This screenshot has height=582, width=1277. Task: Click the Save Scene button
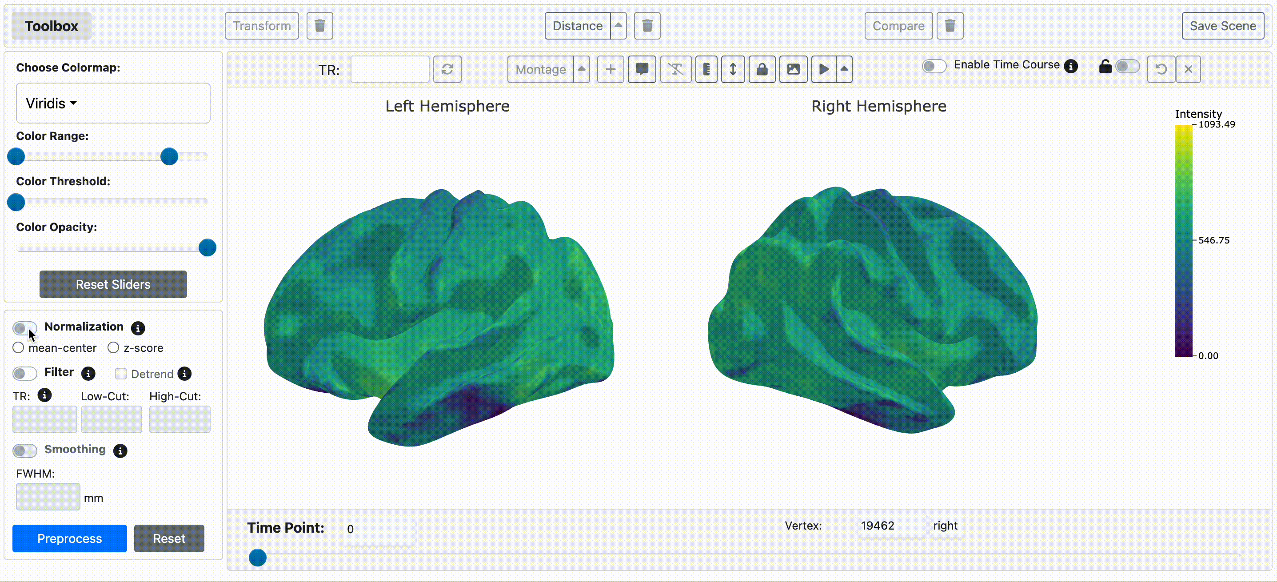coord(1222,26)
